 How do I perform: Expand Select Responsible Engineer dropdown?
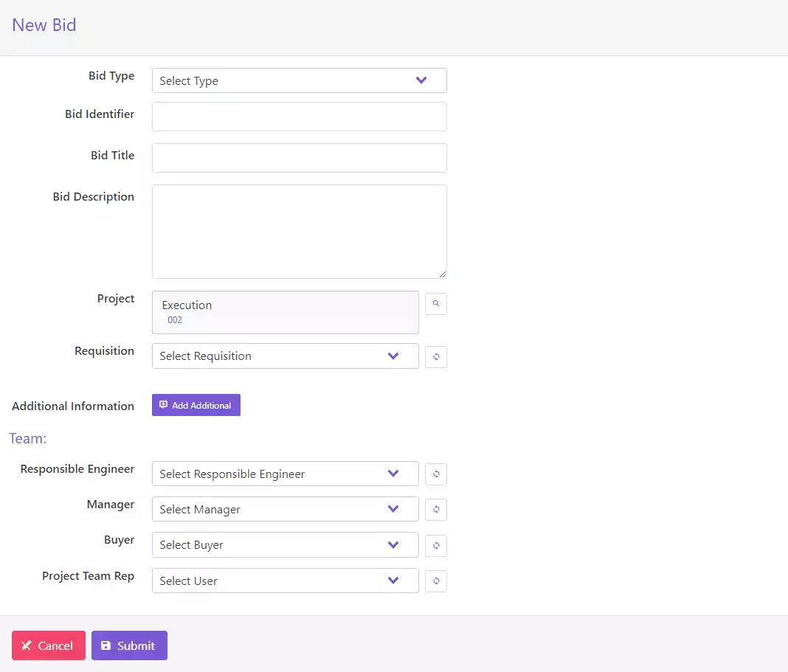(285, 474)
